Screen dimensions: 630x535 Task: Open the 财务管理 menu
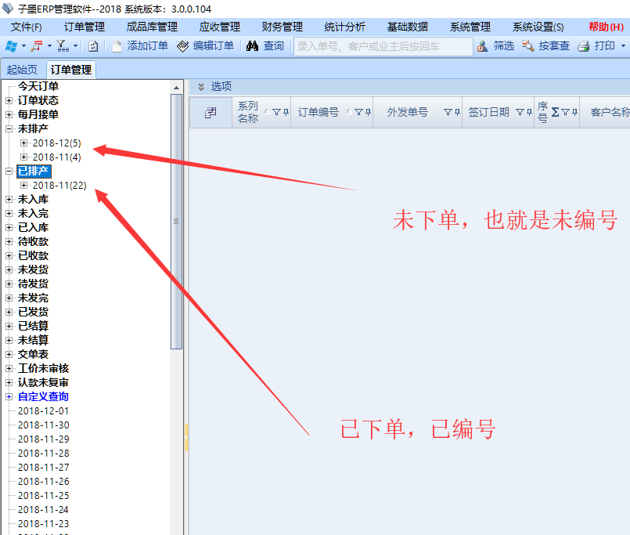pyautogui.click(x=282, y=27)
